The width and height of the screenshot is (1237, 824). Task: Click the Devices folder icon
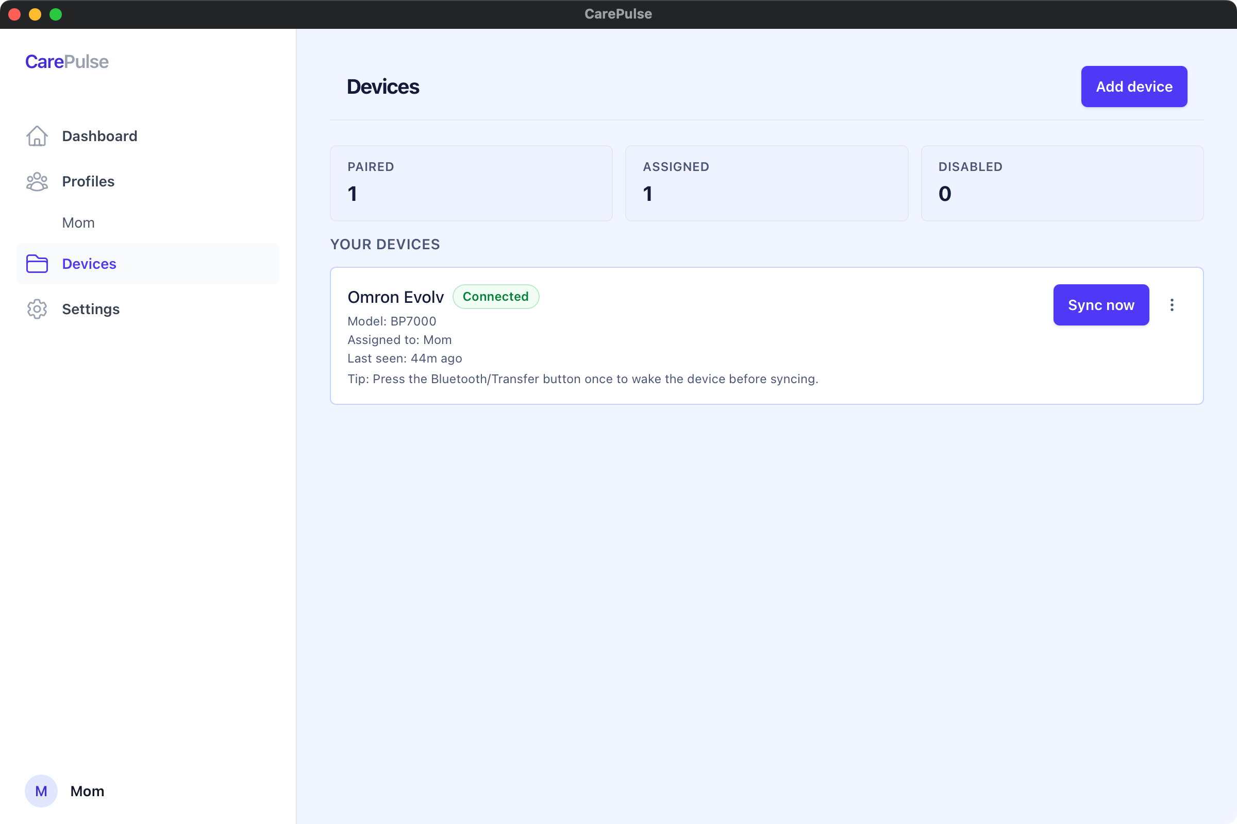pyautogui.click(x=37, y=264)
